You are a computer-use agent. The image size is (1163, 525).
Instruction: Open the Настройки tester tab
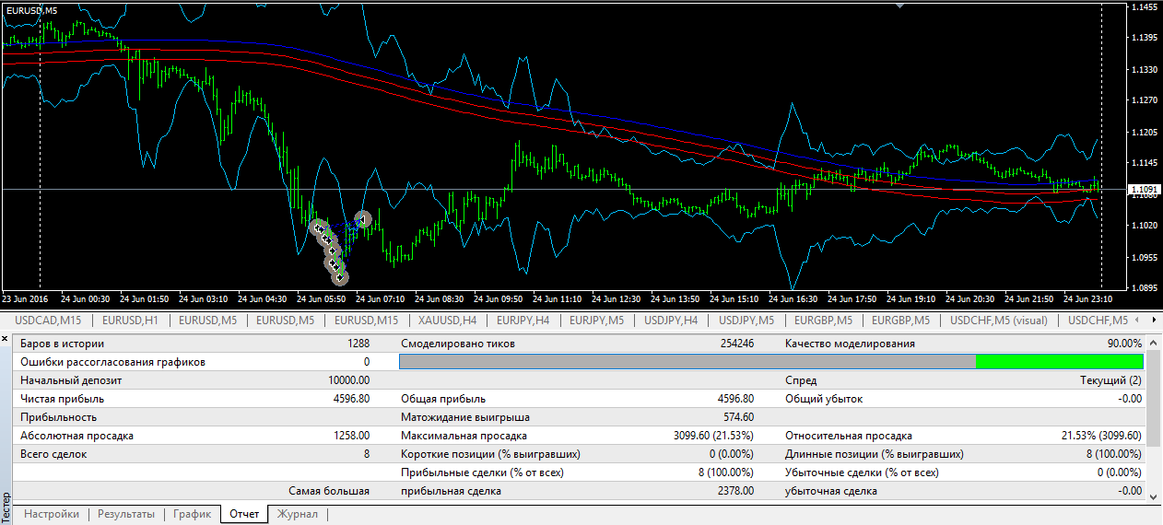pyautogui.click(x=52, y=514)
